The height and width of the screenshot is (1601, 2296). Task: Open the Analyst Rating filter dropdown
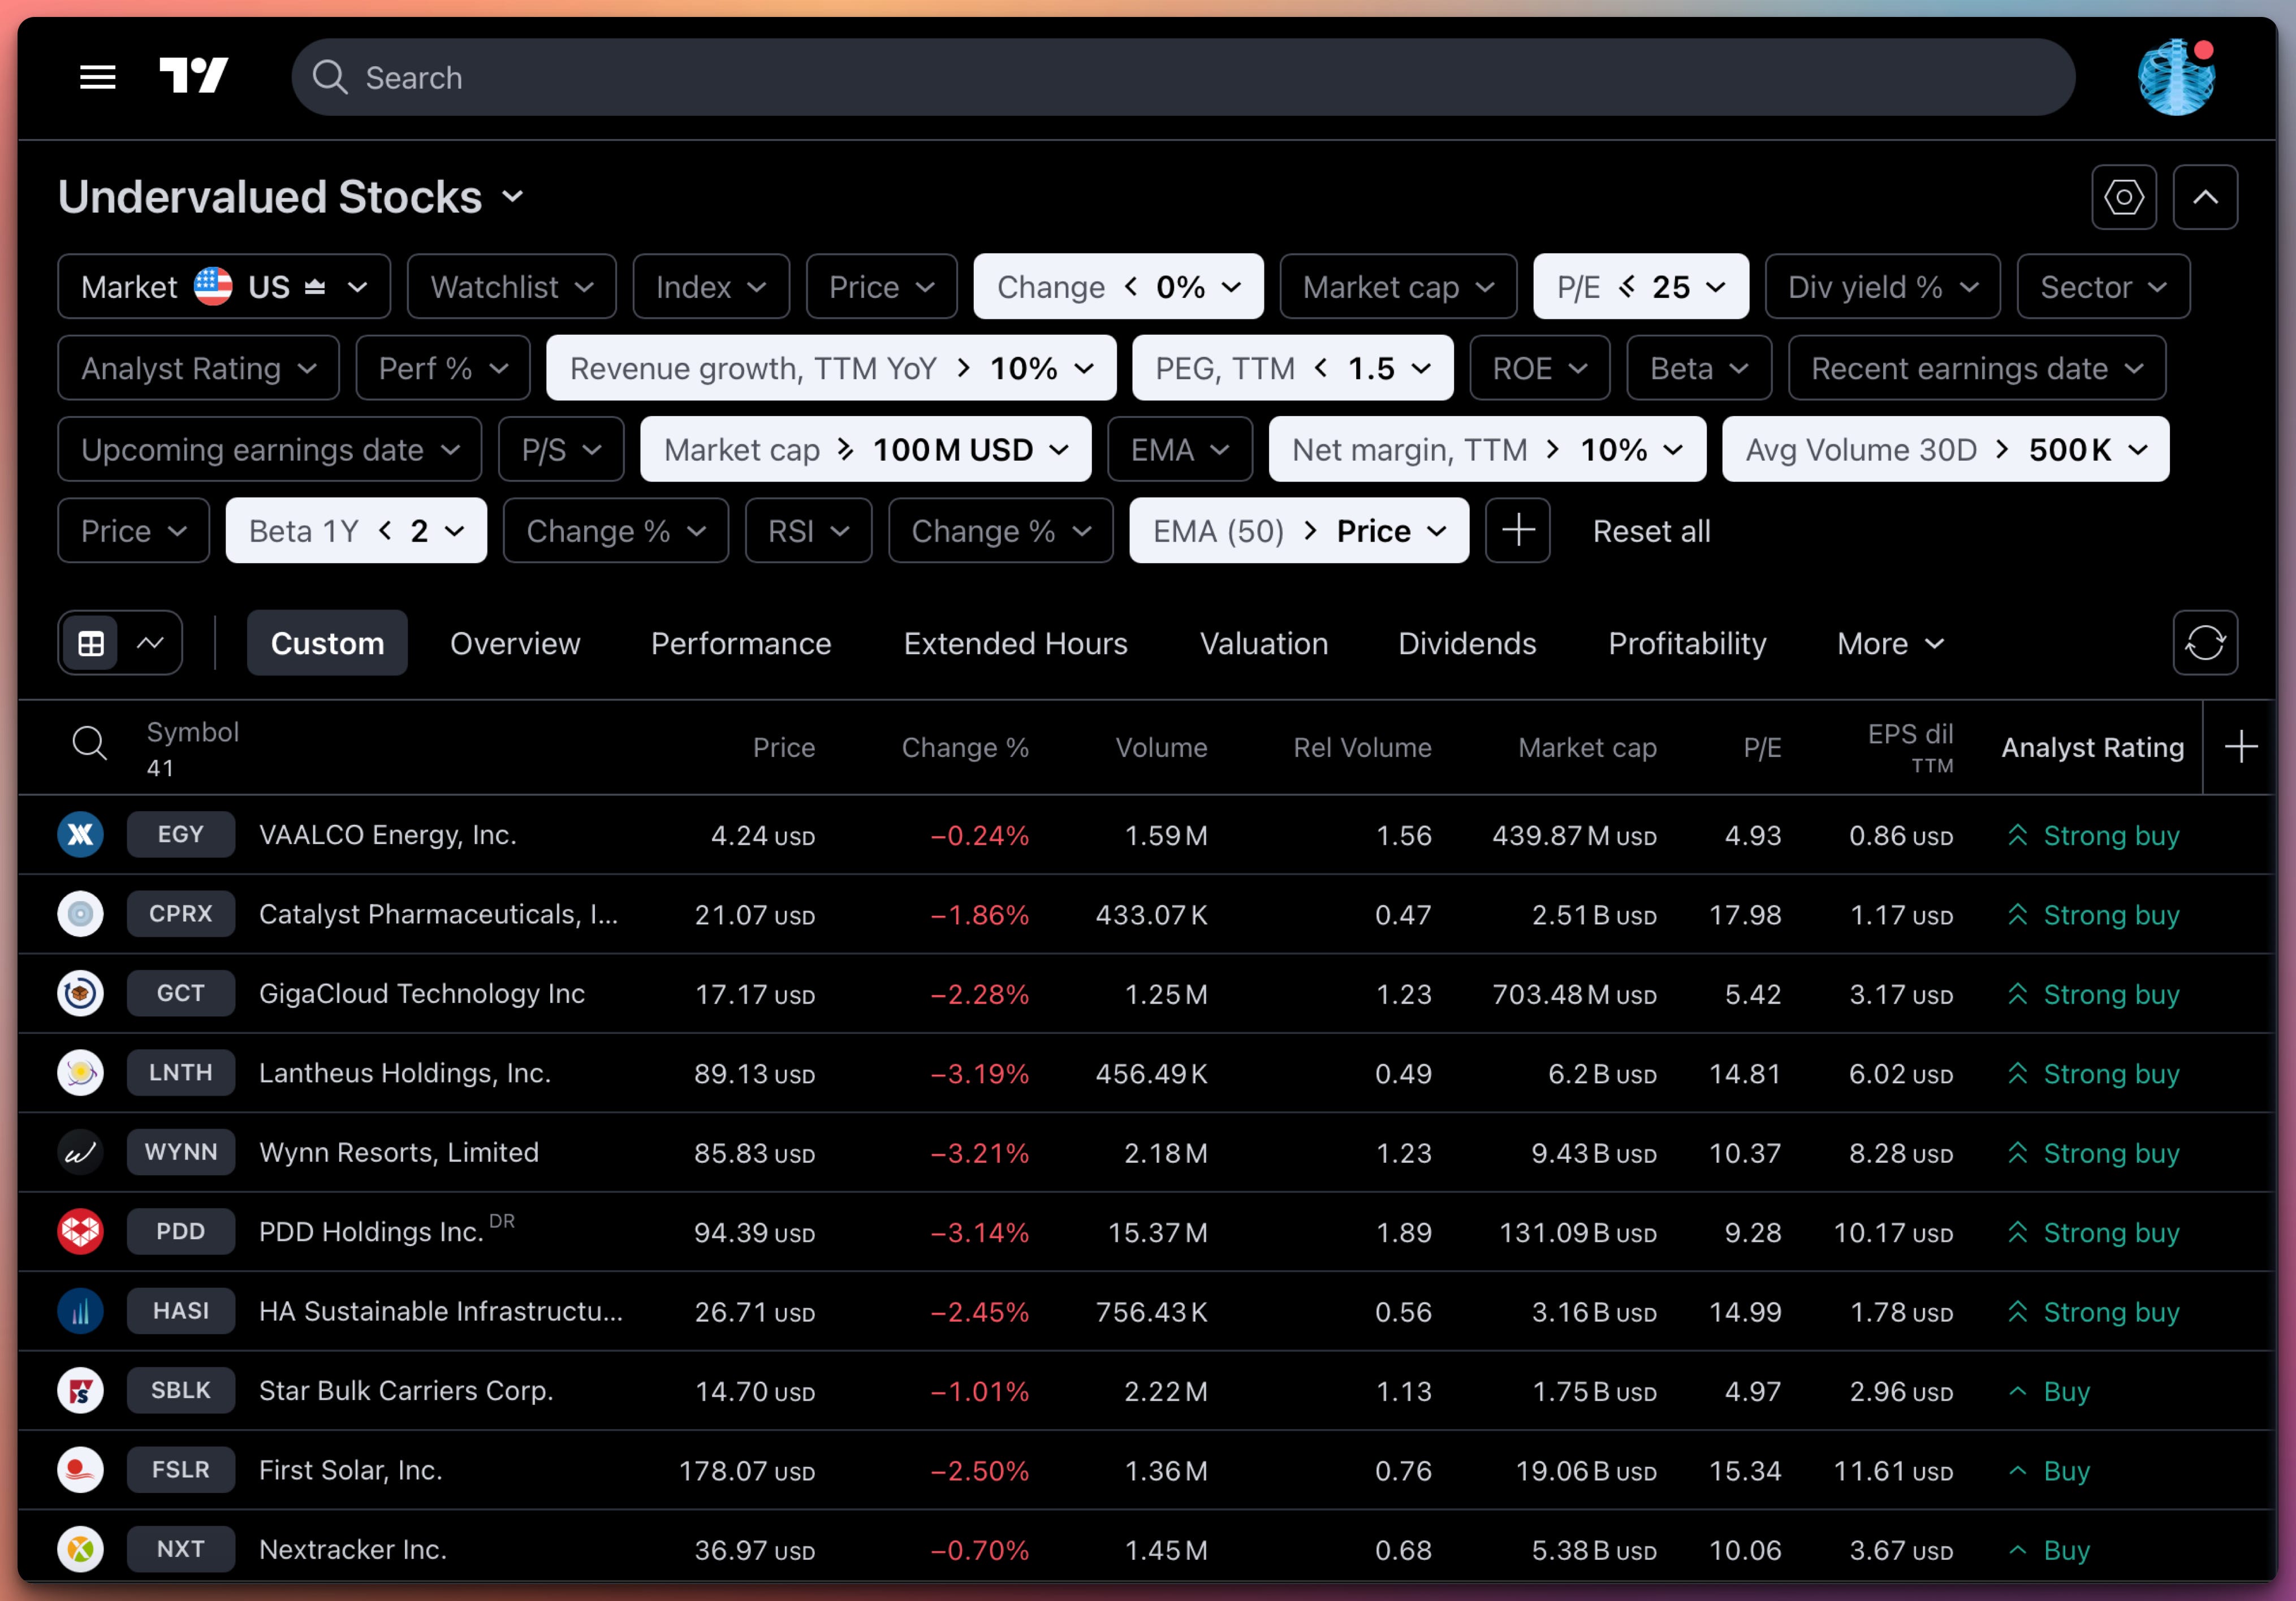click(x=198, y=368)
